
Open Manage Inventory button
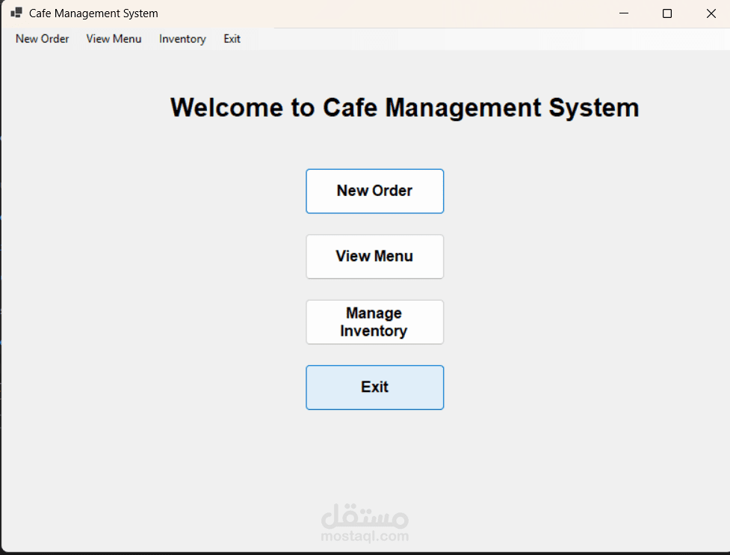pyautogui.click(x=375, y=322)
